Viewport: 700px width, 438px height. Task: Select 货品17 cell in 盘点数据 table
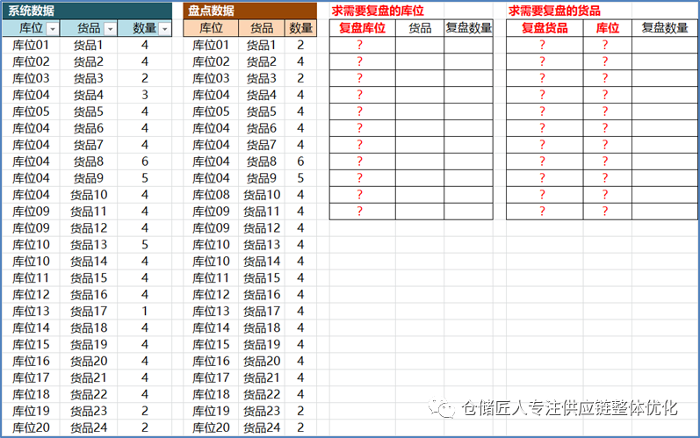click(262, 312)
